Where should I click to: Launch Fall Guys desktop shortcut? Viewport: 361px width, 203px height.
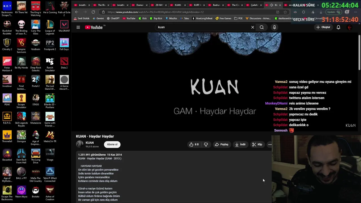64,45
